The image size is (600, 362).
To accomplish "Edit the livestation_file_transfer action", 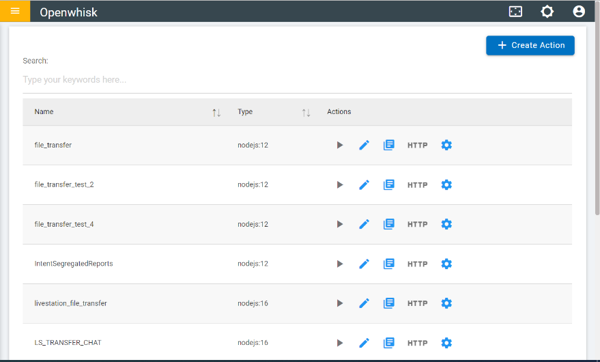I will [x=365, y=303].
